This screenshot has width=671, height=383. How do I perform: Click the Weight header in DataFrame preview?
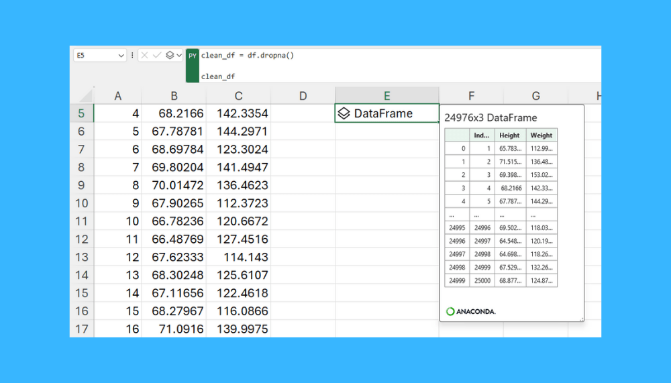541,135
